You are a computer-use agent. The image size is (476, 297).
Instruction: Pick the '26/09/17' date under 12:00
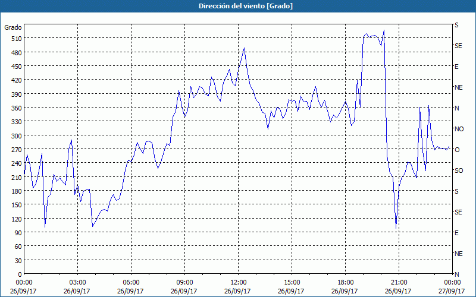pyautogui.click(x=237, y=291)
